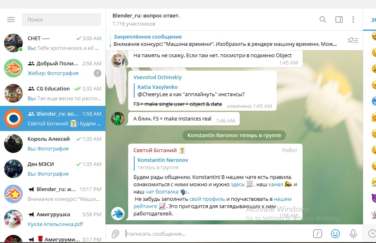Click the CG Education avatar
Image resolution: width=376 pixels, height=243 pixels.
(13, 93)
